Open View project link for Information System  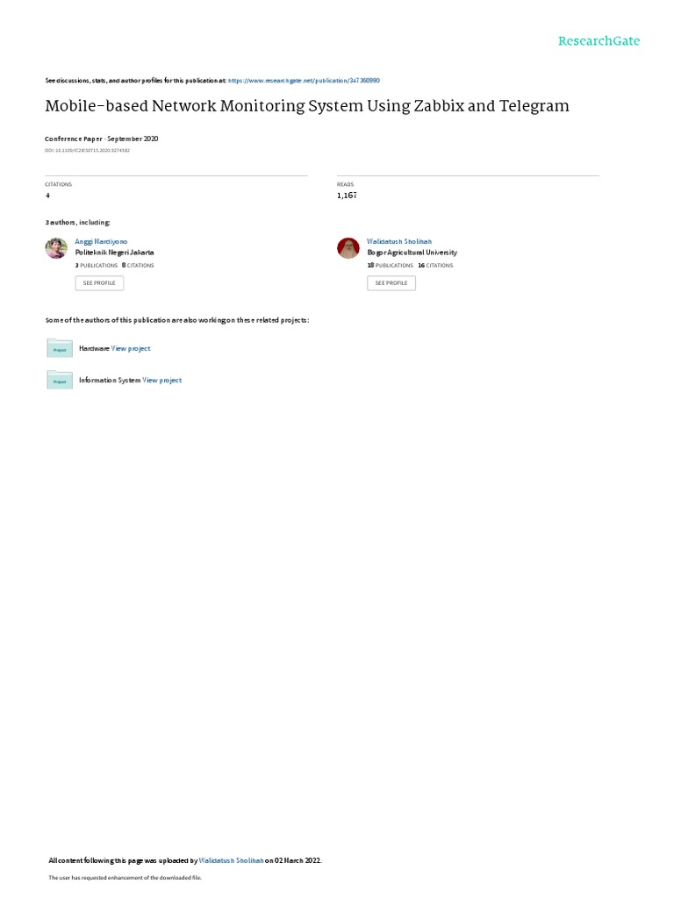[162, 381]
